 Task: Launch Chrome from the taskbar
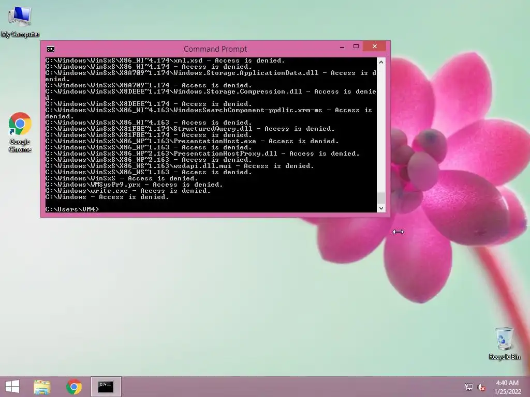pyautogui.click(x=74, y=387)
